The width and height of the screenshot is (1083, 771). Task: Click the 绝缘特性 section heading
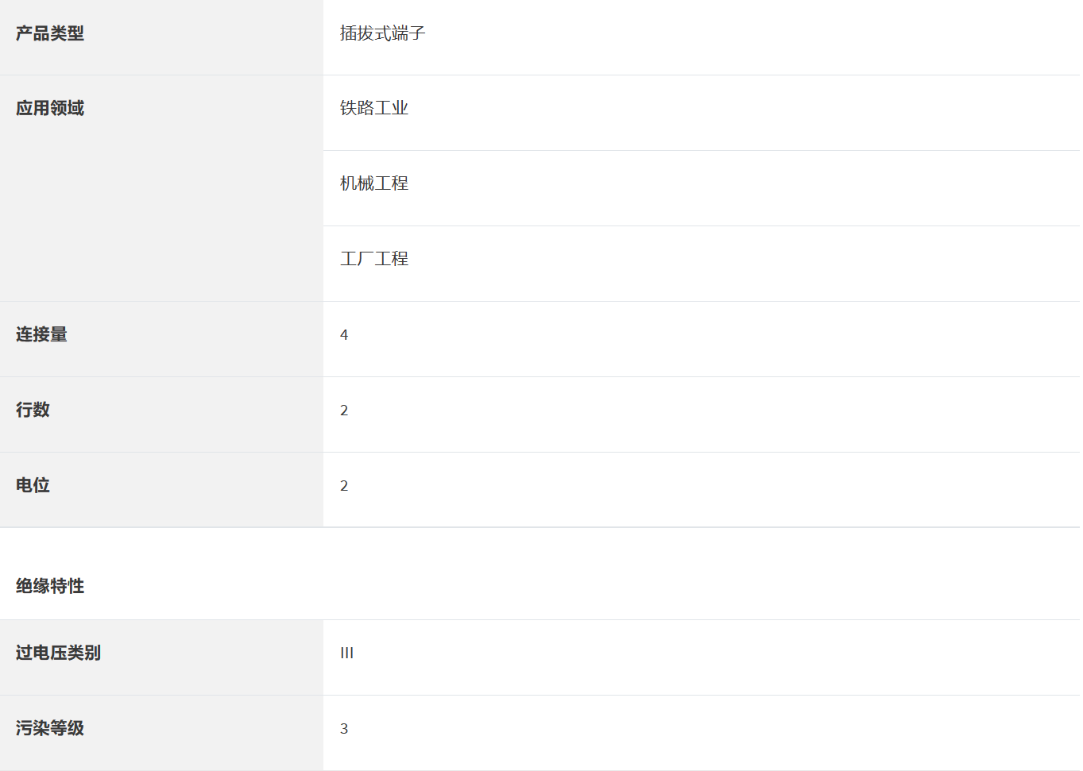(50, 586)
